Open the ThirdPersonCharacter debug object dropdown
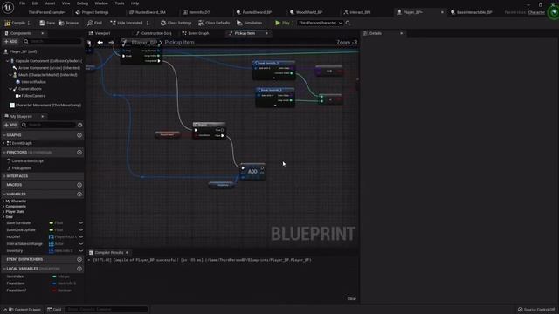 (x=320, y=23)
